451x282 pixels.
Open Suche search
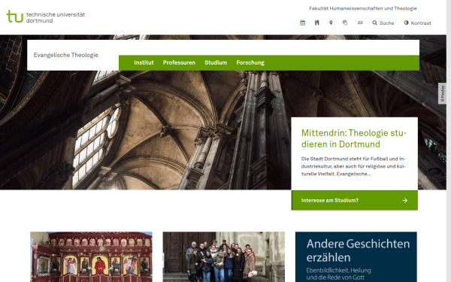click(x=383, y=23)
